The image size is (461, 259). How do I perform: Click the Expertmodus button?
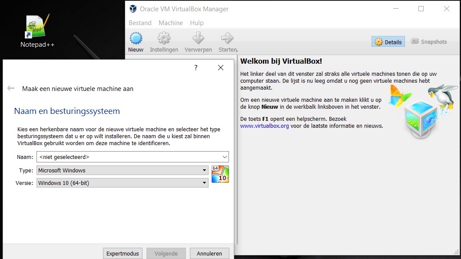[123, 253]
